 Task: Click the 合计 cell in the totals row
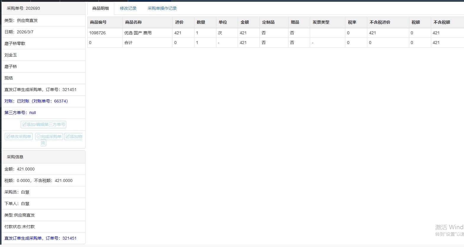tap(128, 43)
